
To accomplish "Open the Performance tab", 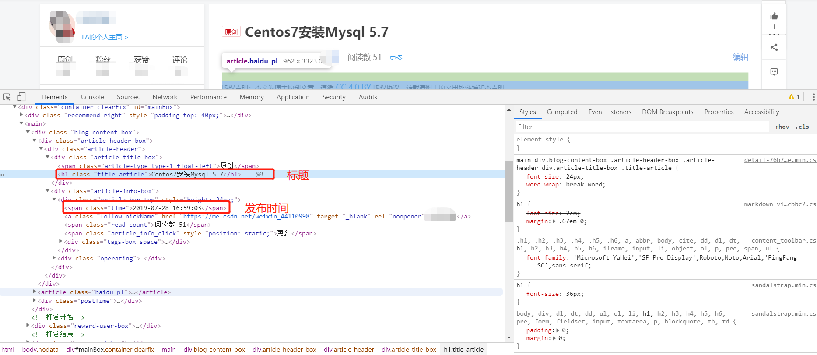I will pos(208,97).
